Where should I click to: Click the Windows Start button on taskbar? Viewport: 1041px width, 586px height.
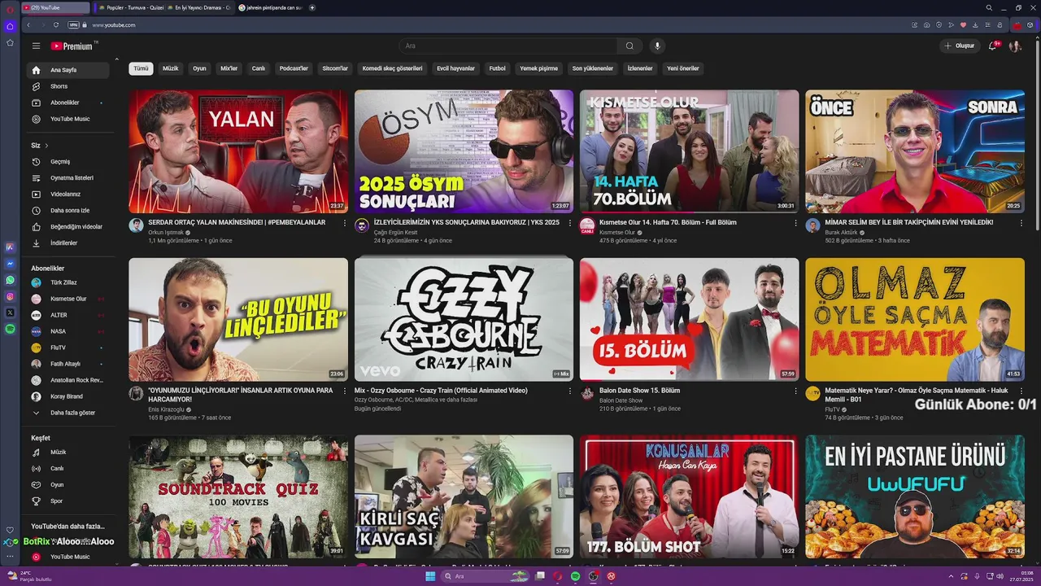click(430, 576)
